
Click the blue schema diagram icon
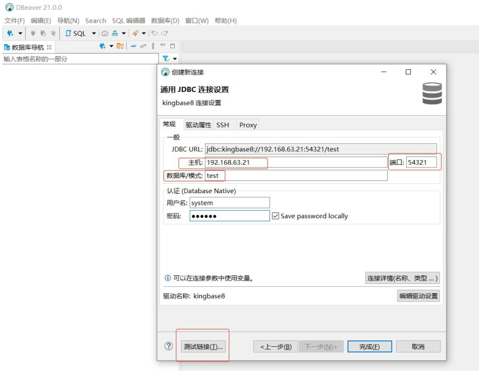pos(115,33)
